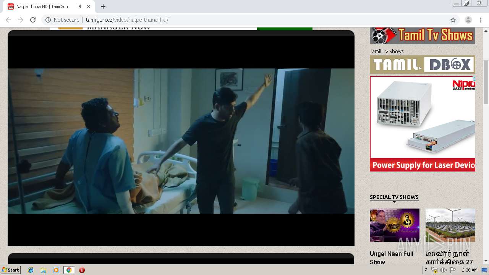Open the மாவீரர் நாள் கார்த்திகை 27 link

click(449, 258)
